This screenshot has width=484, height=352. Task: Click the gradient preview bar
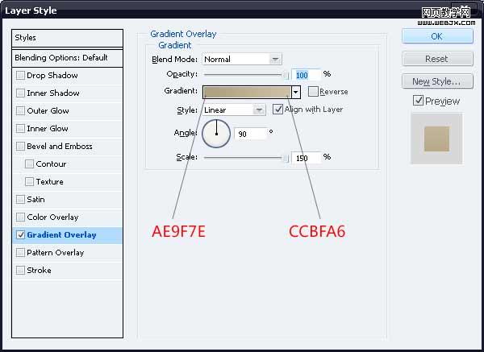(247, 92)
